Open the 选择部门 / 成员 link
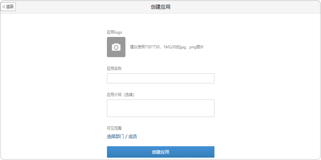This screenshot has height=160, width=321. pyautogui.click(x=122, y=136)
